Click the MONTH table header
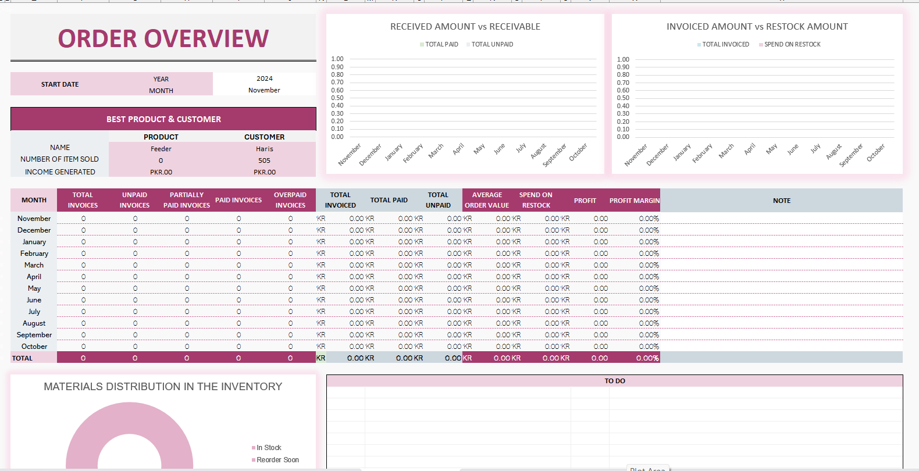This screenshot has height=471, width=919. pyautogui.click(x=34, y=200)
